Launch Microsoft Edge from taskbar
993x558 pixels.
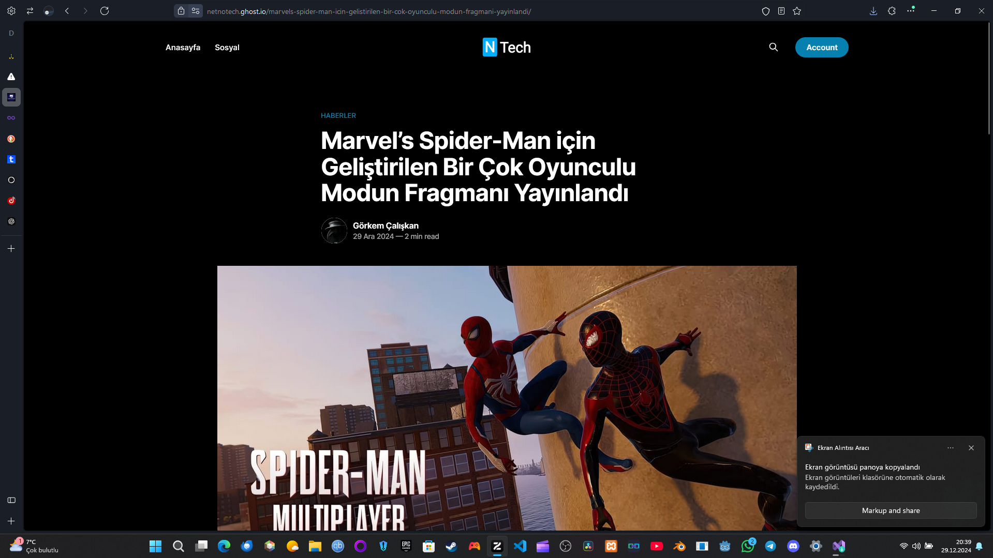click(x=224, y=546)
